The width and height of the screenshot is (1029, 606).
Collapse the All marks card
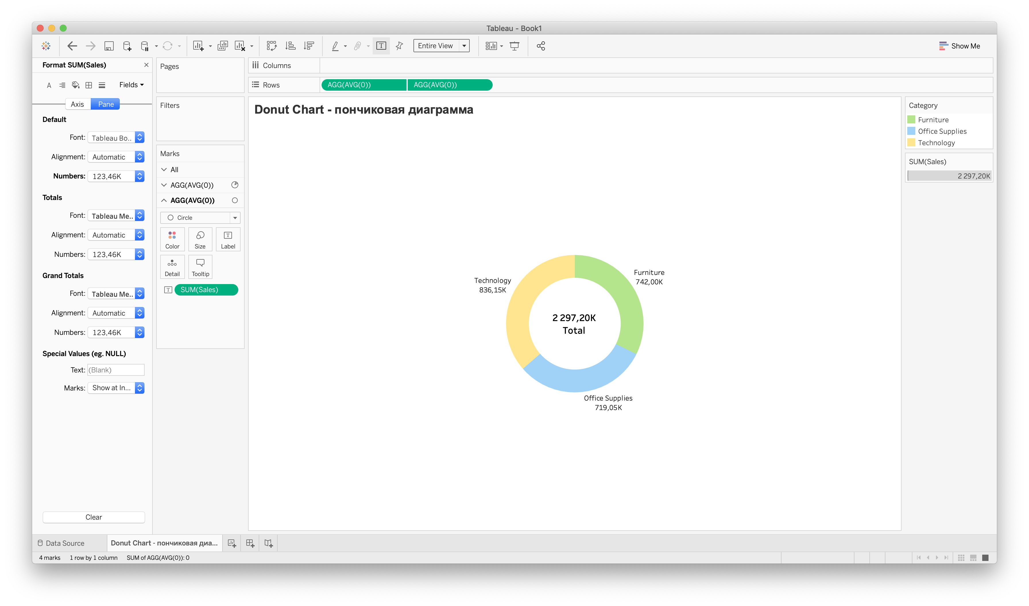[164, 170]
